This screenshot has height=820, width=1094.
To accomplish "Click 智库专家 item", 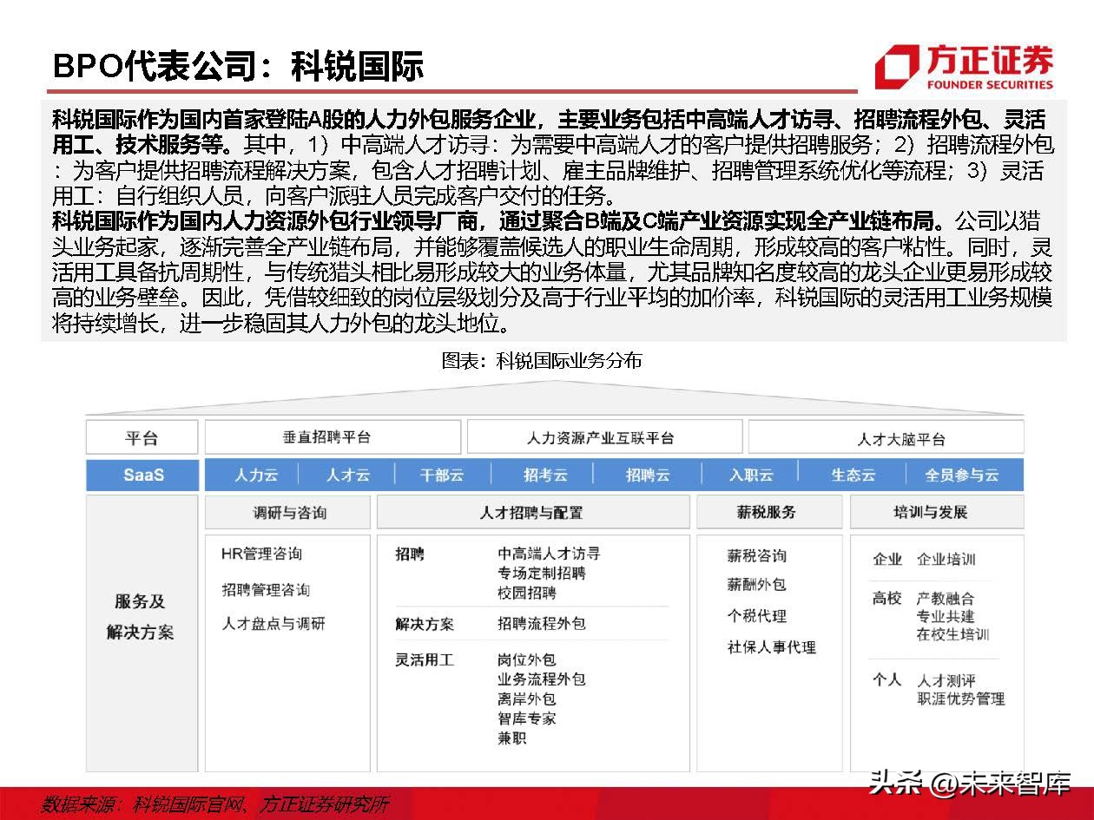I will click(527, 718).
